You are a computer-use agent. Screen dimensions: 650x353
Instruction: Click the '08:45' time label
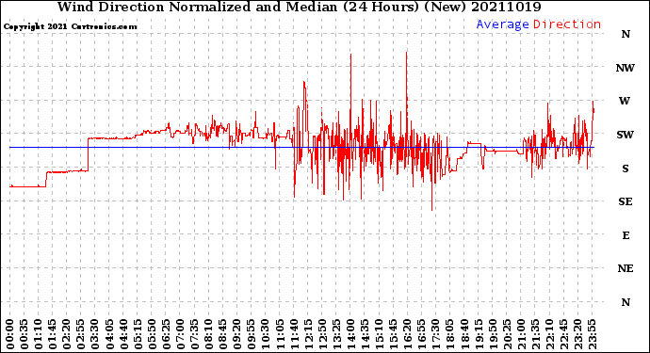223,334
